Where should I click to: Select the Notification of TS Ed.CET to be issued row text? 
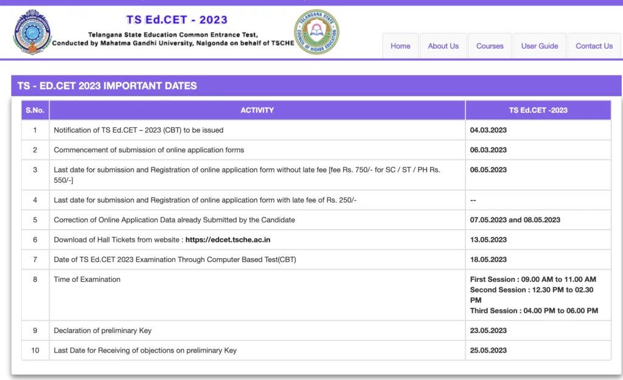click(139, 130)
